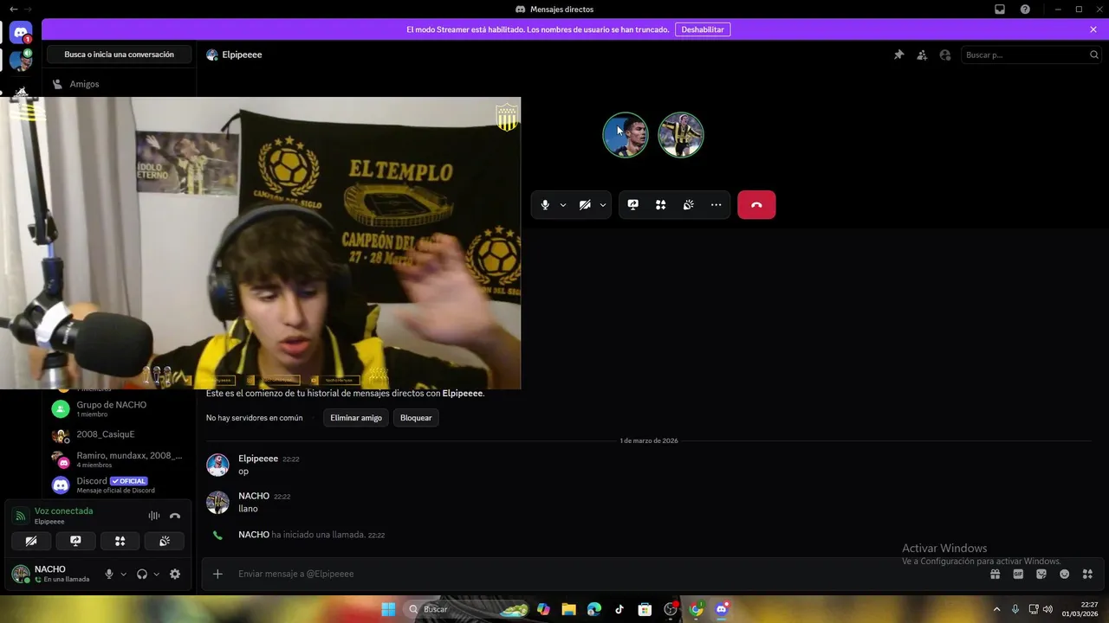The width and height of the screenshot is (1109, 623).
Task: Open soundboard in call controls
Action: pyautogui.click(x=689, y=205)
